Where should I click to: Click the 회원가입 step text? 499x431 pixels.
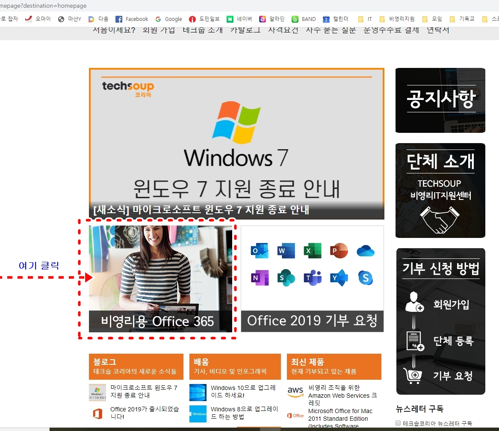[451, 305]
